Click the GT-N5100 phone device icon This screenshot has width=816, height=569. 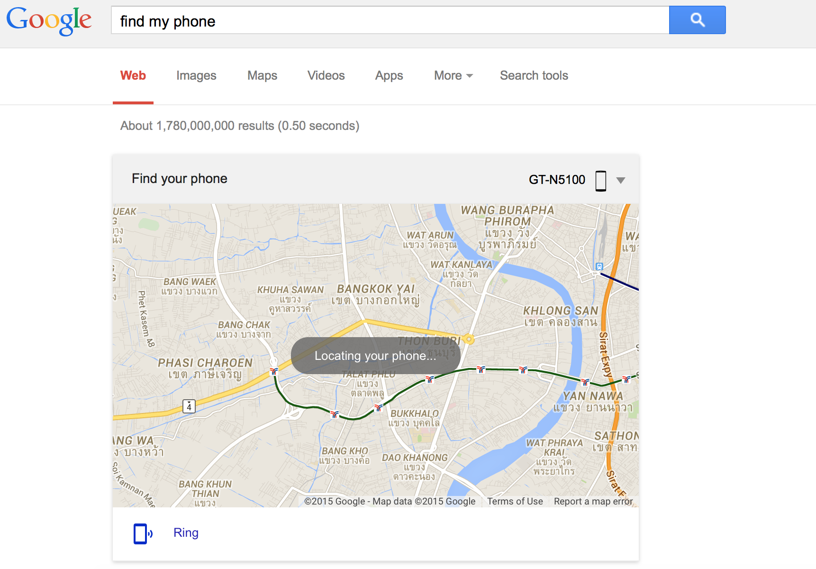600,181
